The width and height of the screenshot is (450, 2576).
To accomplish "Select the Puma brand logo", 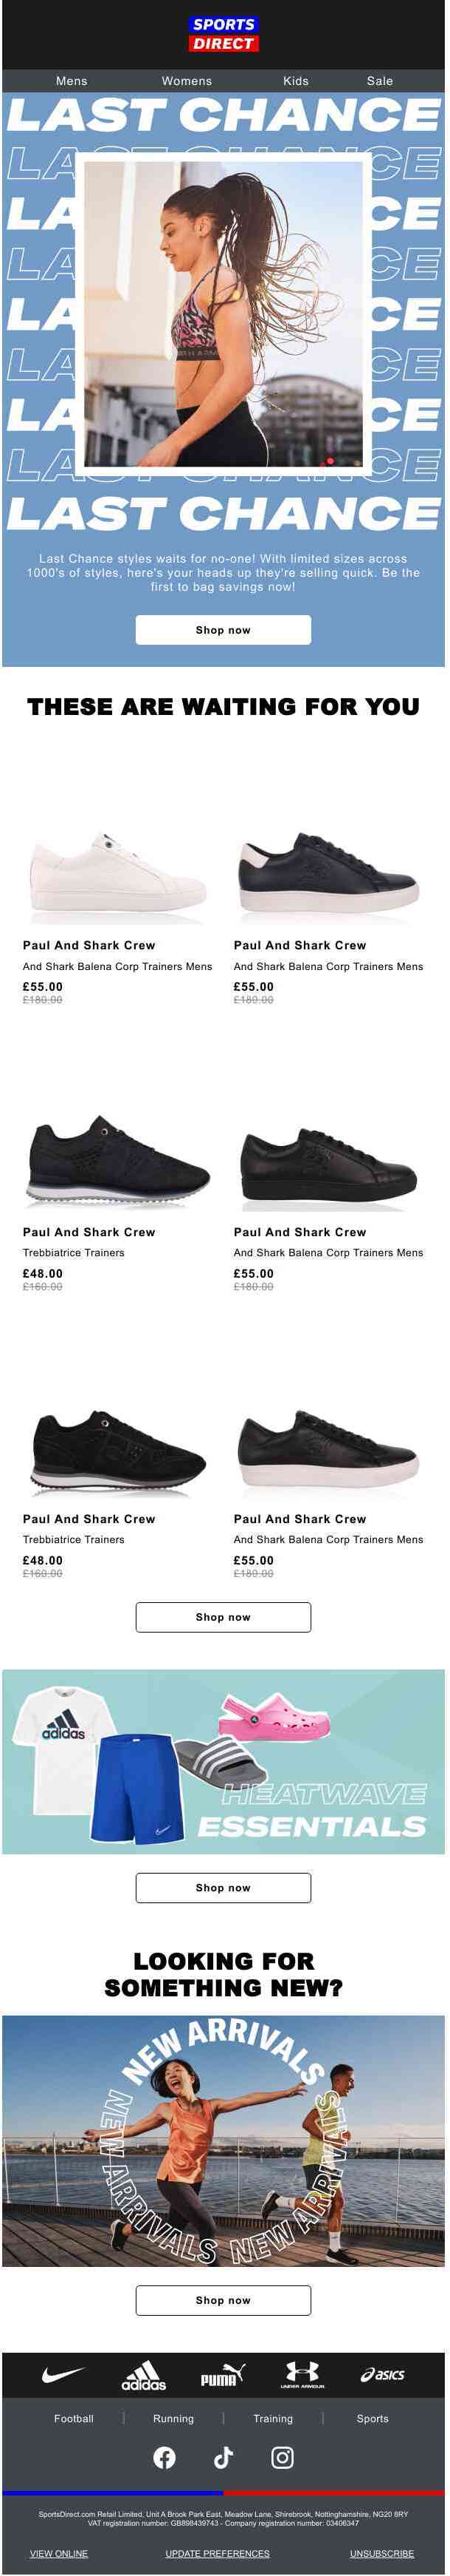I will [x=223, y=2376].
